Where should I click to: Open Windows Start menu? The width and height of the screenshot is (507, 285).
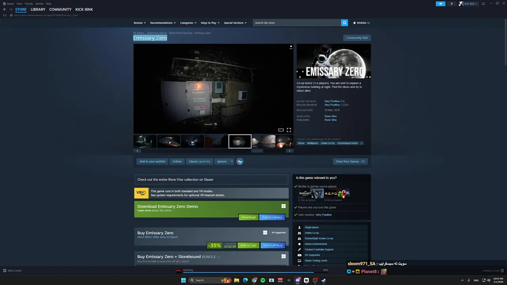(x=183, y=280)
